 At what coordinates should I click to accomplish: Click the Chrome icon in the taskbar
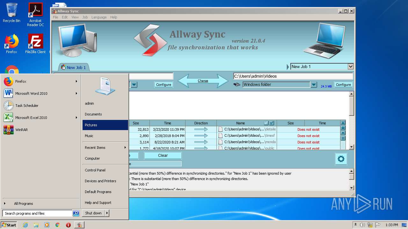[x=57, y=225]
